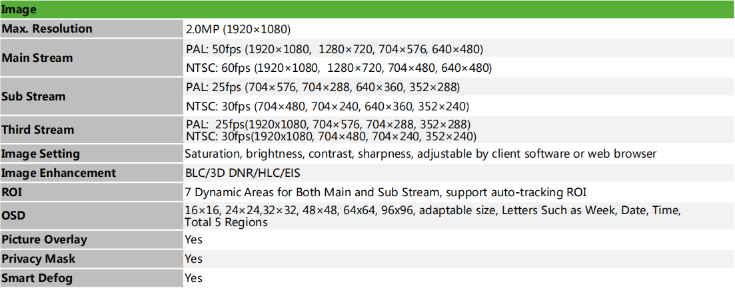Select the Max. Resolution label cell
This screenshot has height=288, width=735.
91,29
